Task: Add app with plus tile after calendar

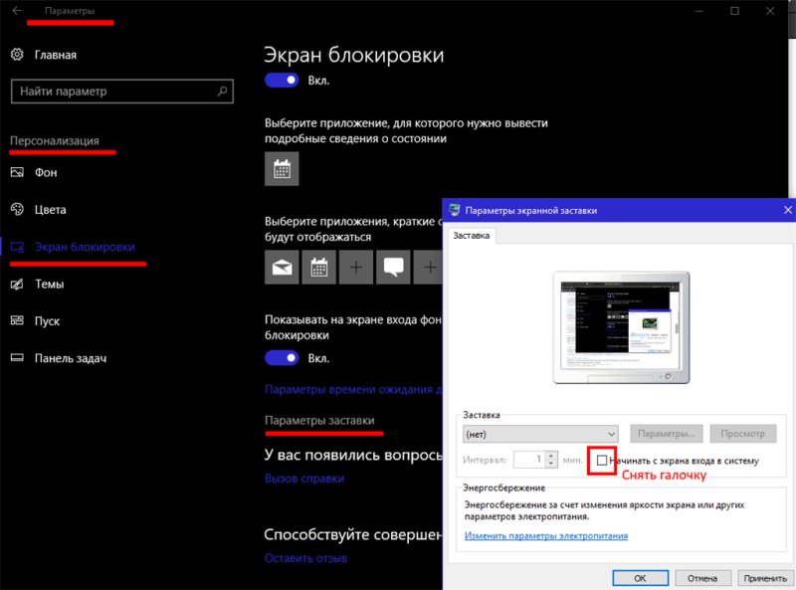Action: pos(356,267)
